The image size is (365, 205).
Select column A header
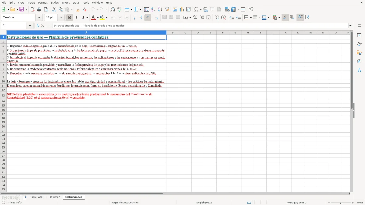(86, 32)
